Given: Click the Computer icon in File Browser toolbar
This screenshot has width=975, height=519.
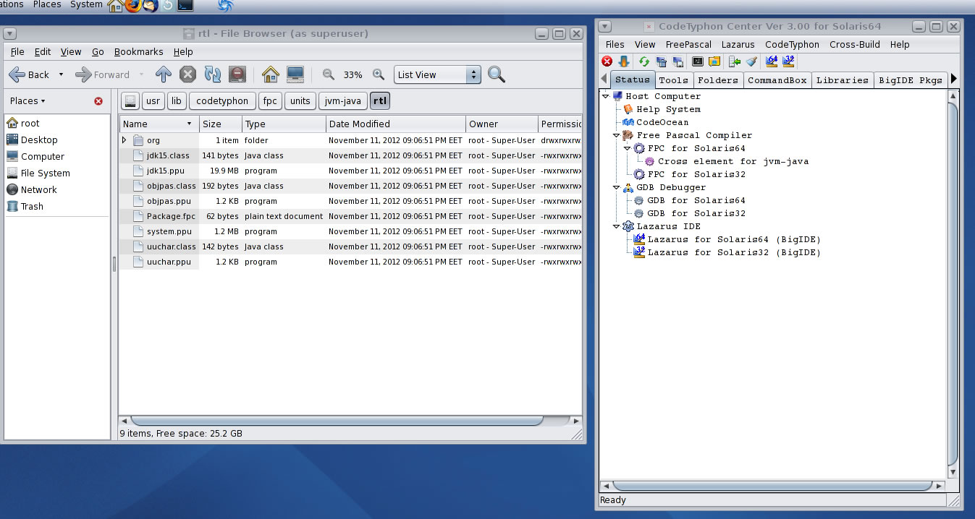Looking at the screenshot, I should click(x=295, y=74).
